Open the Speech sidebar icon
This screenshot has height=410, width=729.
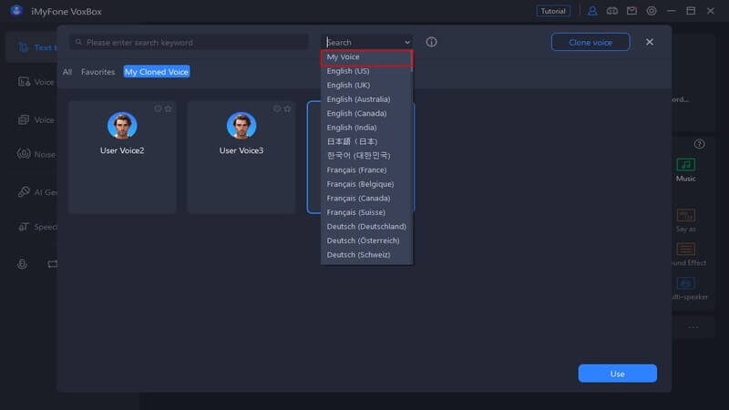24,227
